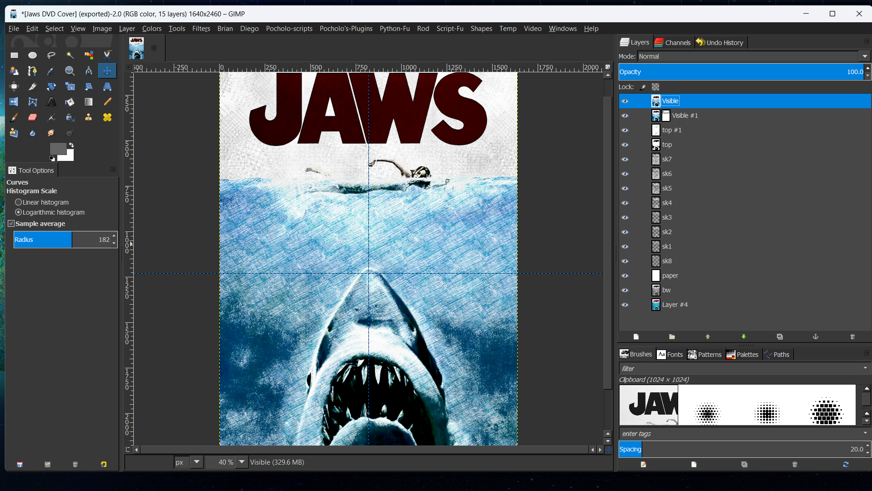Choose the Gradient tool

[x=89, y=102]
